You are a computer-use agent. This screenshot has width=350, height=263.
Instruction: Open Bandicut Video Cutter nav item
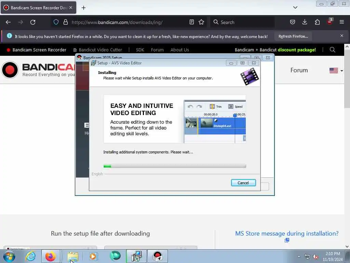[98, 50]
